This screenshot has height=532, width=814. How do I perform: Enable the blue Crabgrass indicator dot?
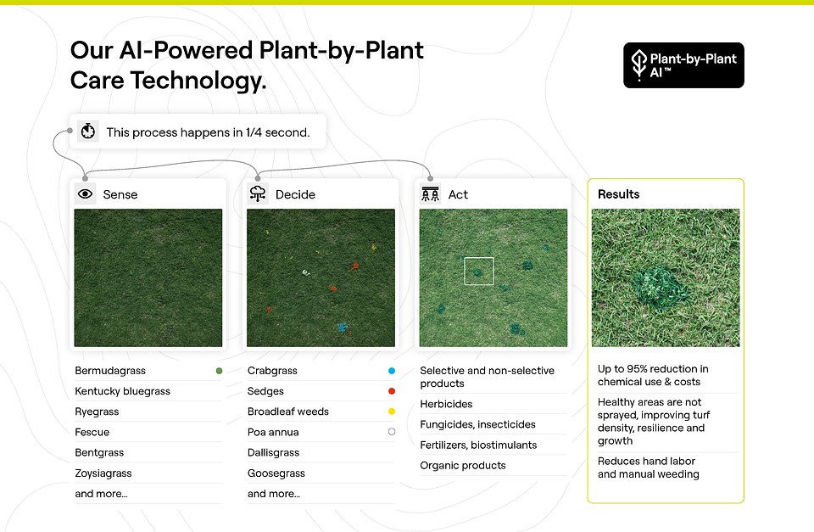pos(392,370)
